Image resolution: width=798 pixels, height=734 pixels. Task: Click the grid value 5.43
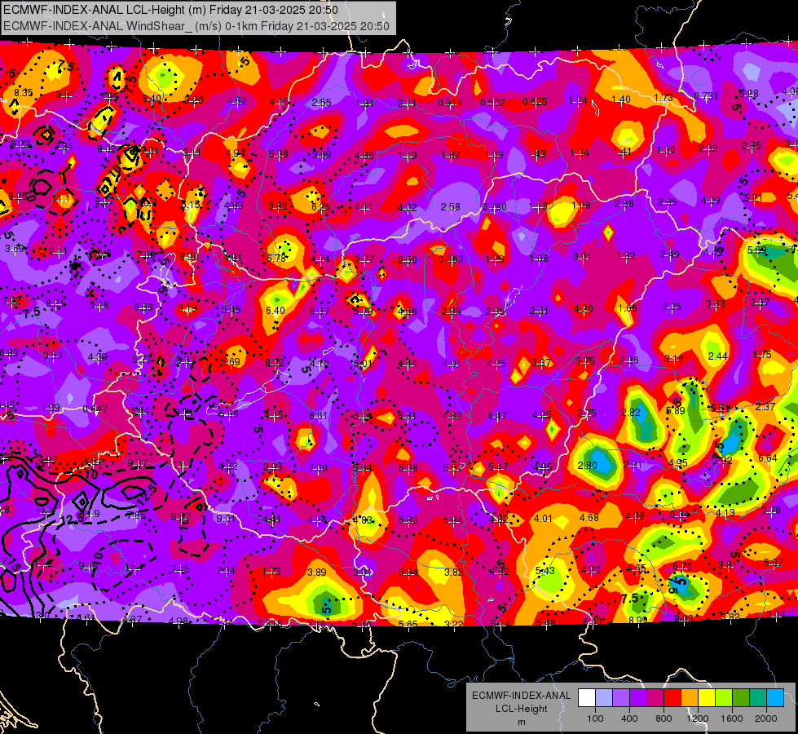[545, 571]
